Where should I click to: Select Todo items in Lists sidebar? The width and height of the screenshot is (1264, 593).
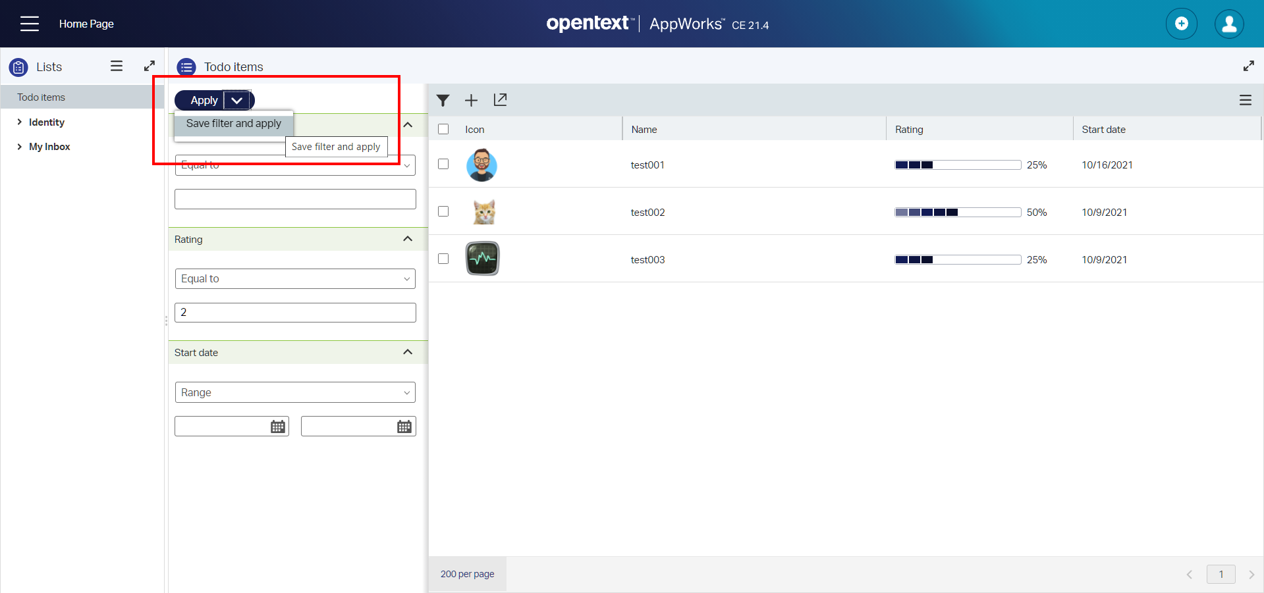[x=41, y=97]
